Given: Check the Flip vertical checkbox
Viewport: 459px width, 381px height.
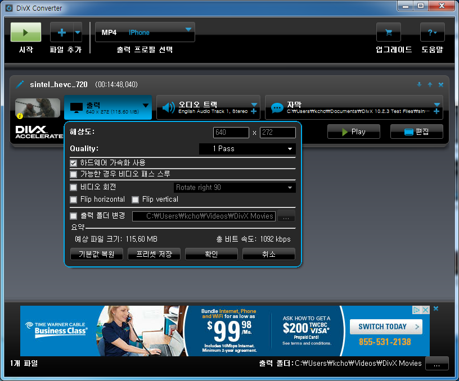Looking at the screenshot, I should tap(135, 199).
